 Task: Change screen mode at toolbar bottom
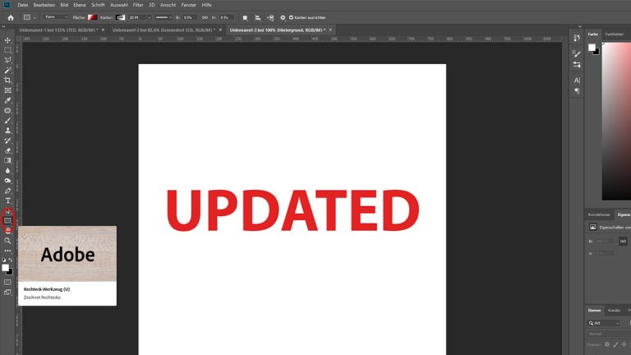click(7, 293)
